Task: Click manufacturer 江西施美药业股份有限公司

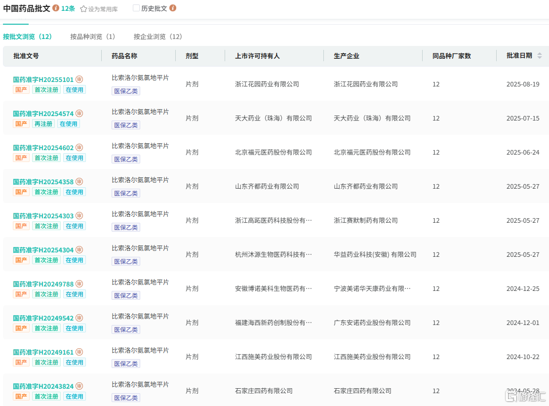Action: [x=372, y=357]
